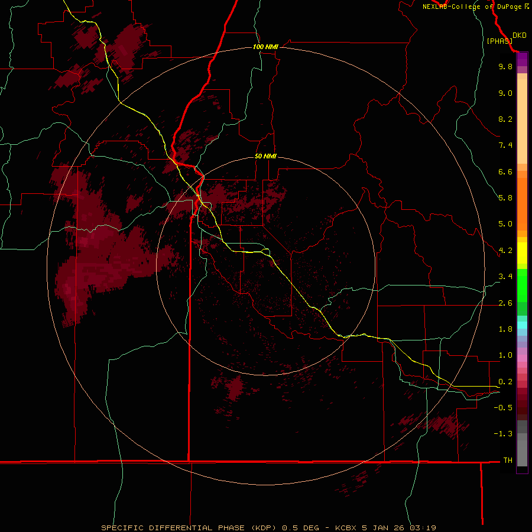Image resolution: width=532 pixels, height=532 pixels.
Task: Click the [PHAS] units label
Action: tap(499, 41)
